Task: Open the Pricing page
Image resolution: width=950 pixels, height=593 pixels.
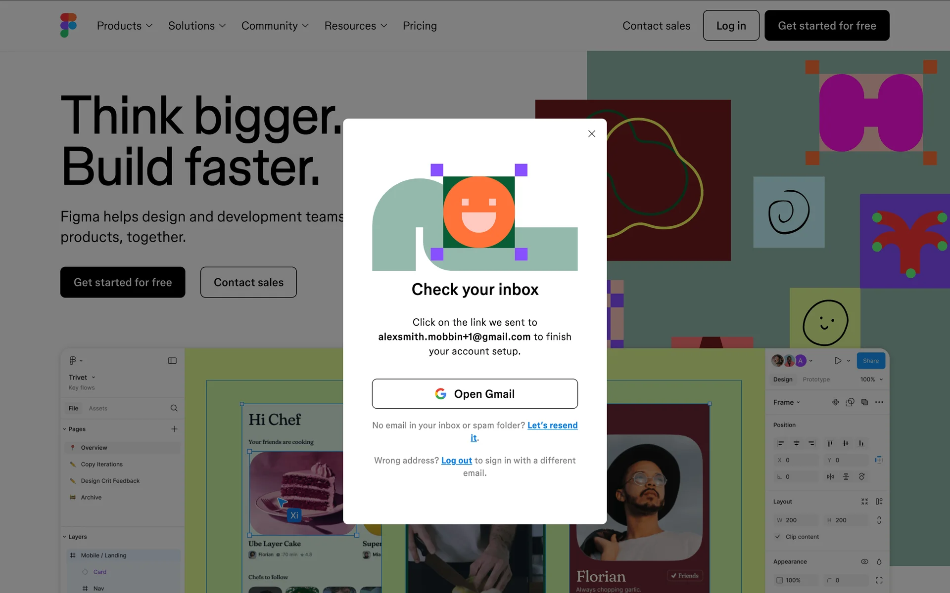Action: click(x=420, y=26)
